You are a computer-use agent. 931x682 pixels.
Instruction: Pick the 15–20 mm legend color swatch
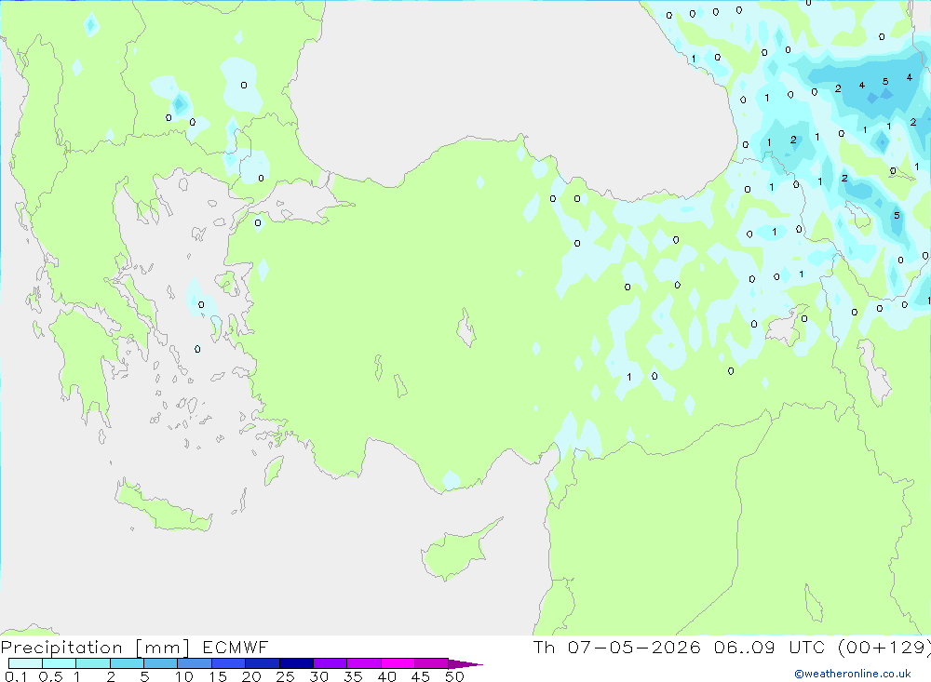(x=228, y=663)
